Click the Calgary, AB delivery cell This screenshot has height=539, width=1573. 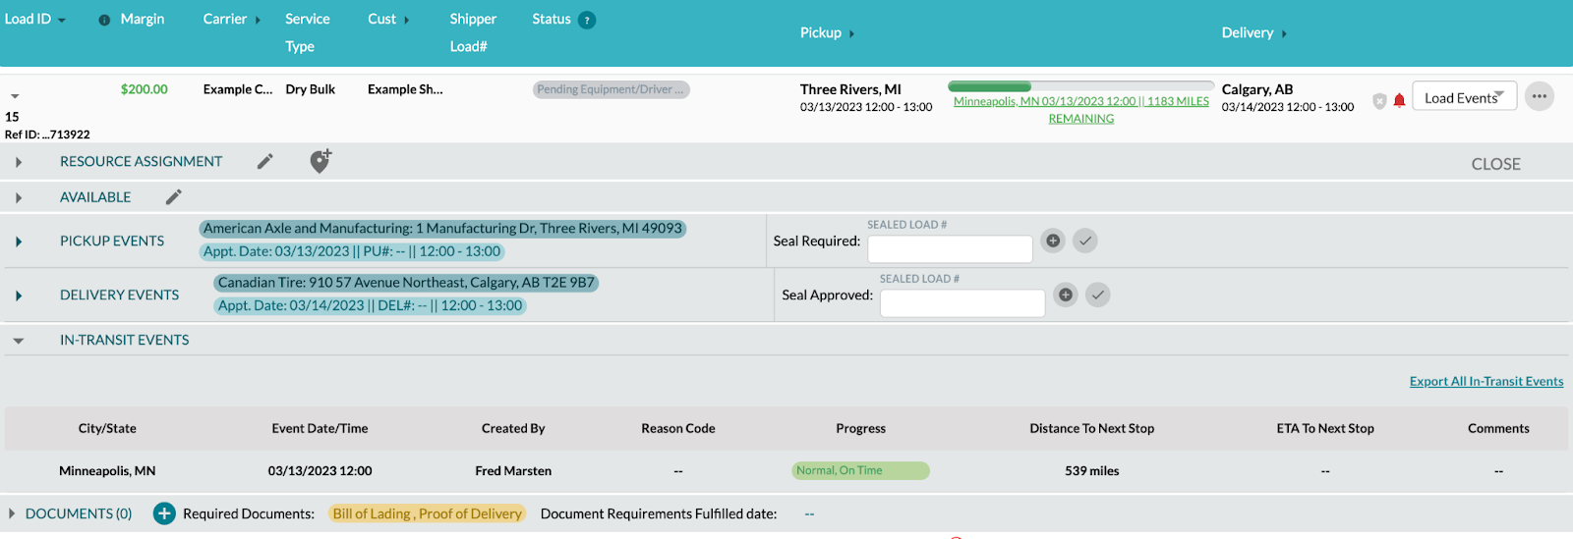(x=1257, y=89)
